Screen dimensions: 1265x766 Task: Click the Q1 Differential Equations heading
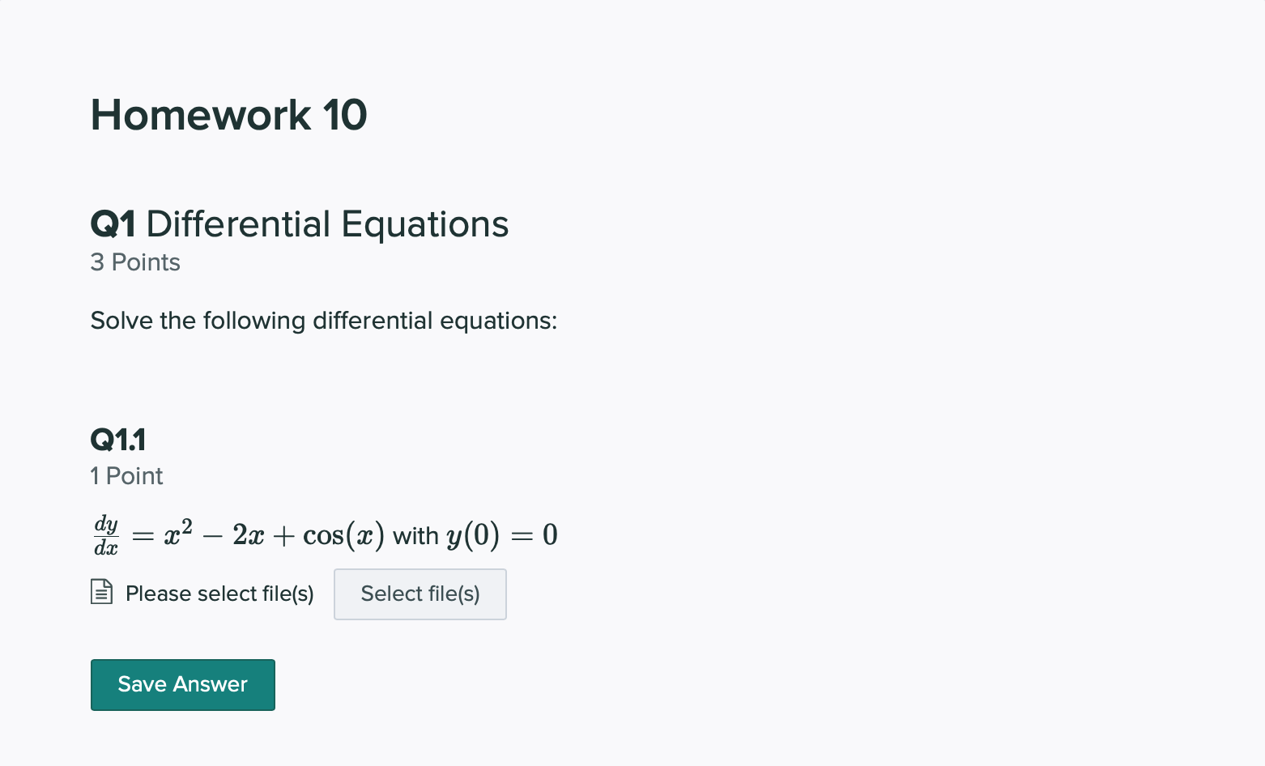(x=299, y=223)
